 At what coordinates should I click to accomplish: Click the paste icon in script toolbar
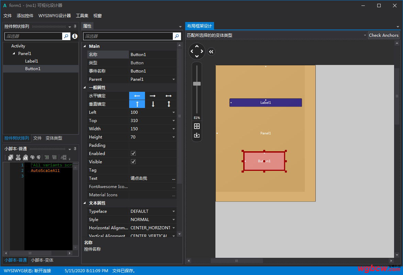pos(25,157)
